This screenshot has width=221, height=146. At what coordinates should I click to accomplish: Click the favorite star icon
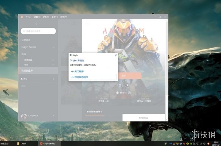tap(127, 85)
